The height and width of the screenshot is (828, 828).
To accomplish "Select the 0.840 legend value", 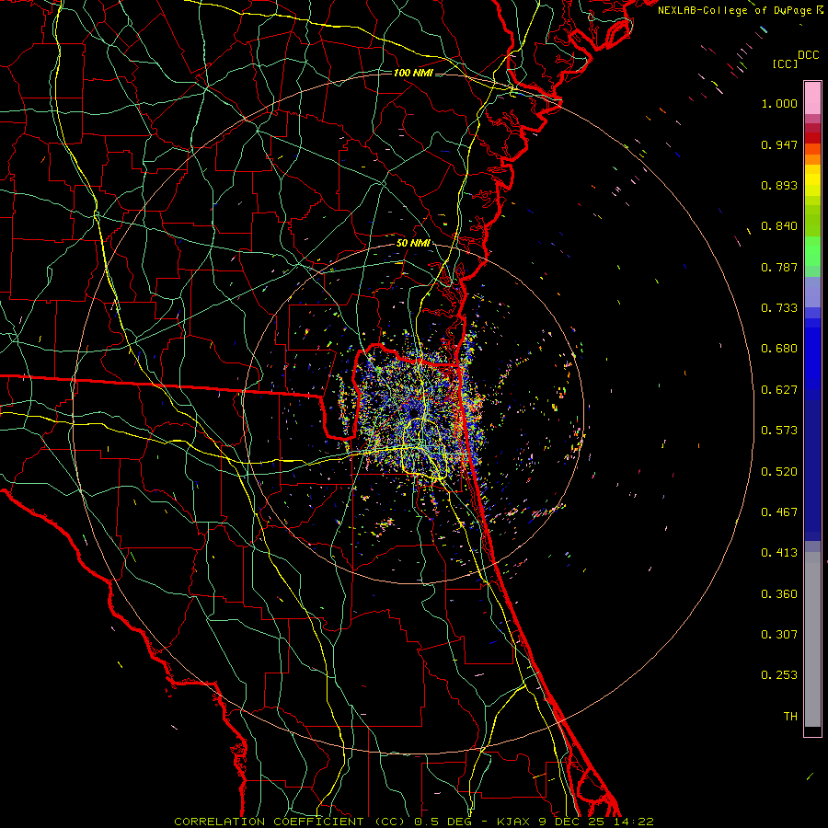I will click(779, 226).
